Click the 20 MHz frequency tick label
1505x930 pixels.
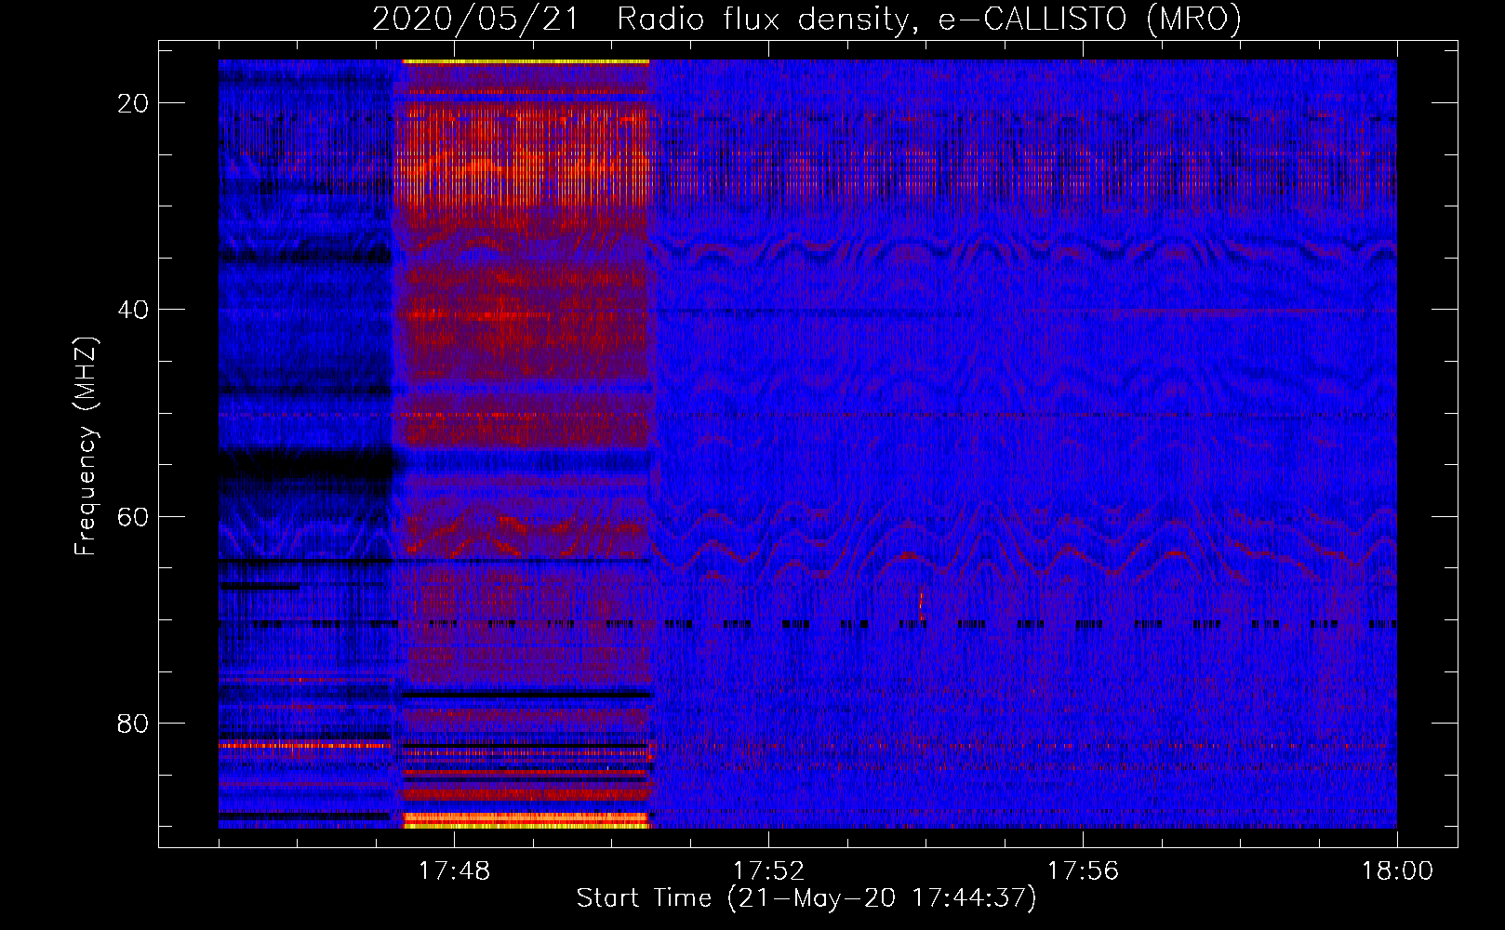(x=133, y=103)
